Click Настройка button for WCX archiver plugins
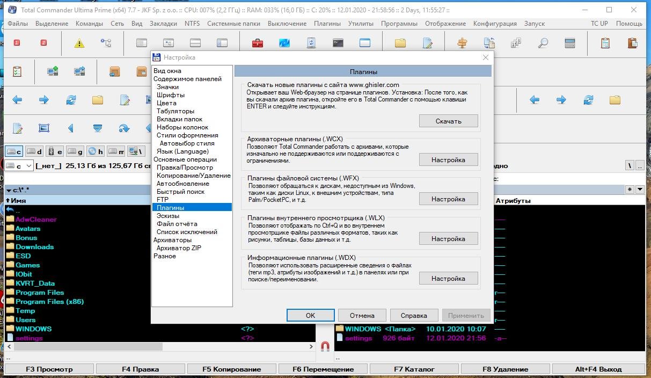The width and height of the screenshot is (651, 378). click(448, 159)
